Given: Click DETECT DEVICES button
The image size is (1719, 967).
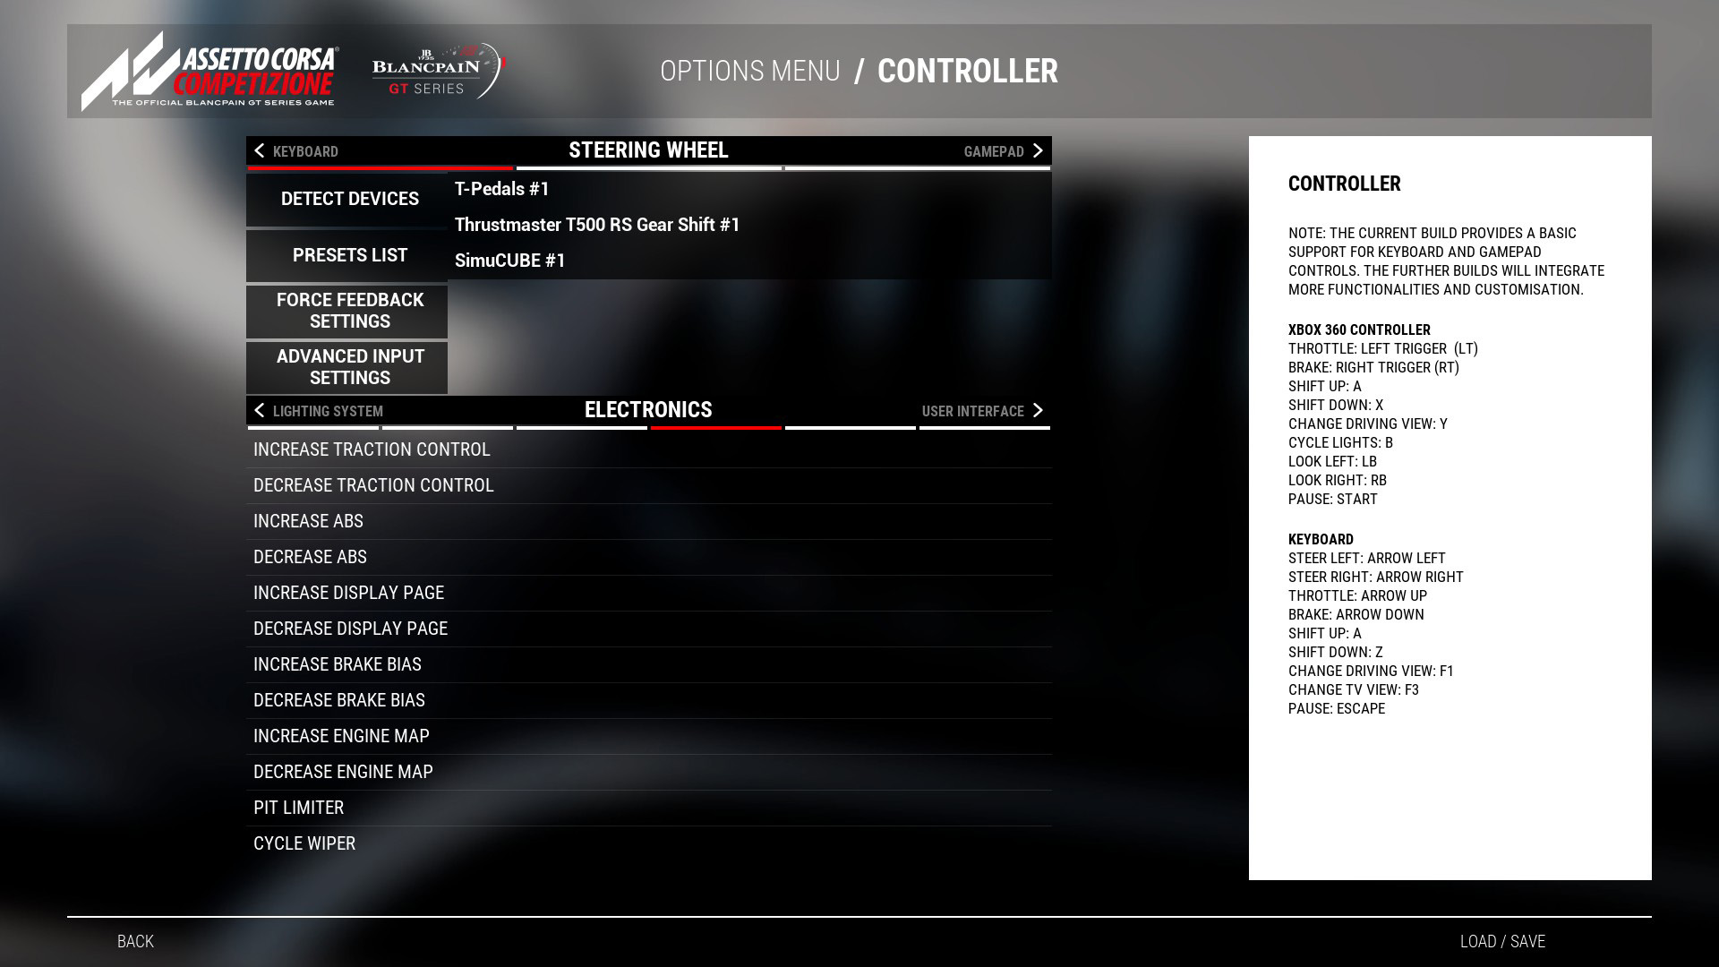Looking at the screenshot, I should (x=349, y=199).
